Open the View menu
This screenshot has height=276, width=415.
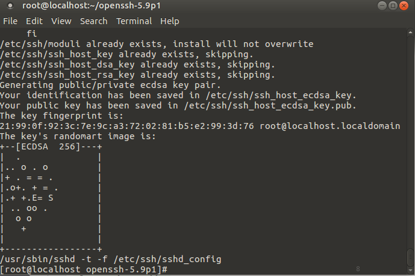tap(61, 21)
